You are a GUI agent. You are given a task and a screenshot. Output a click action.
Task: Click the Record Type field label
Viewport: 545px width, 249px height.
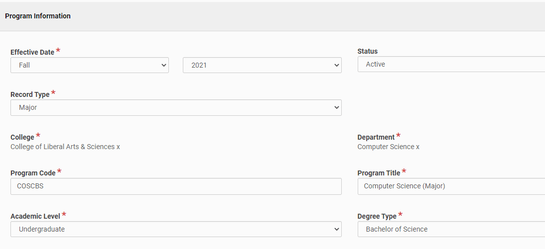click(x=30, y=94)
